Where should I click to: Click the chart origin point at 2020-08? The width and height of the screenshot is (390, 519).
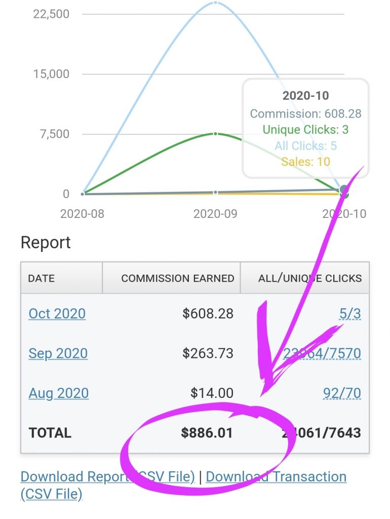[x=83, y=194]
